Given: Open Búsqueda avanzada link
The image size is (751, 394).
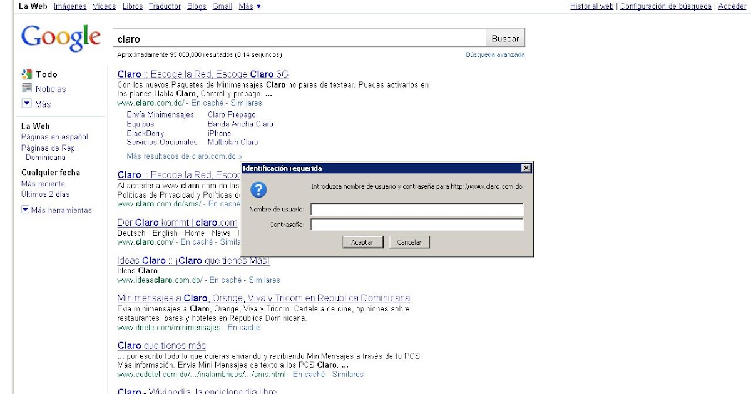Looking at the screenshot, I should [495, 54].
